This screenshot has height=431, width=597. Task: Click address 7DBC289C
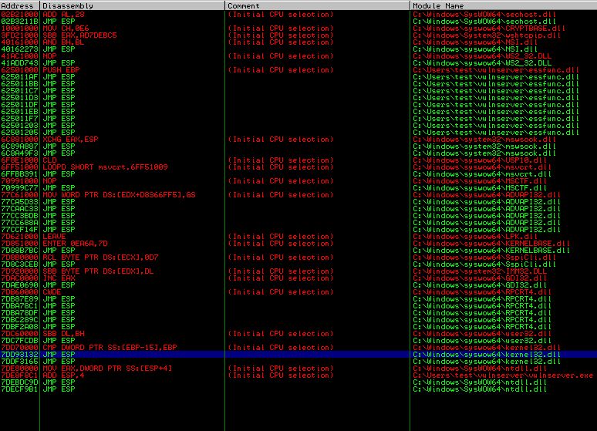click(x=19, y=320)
